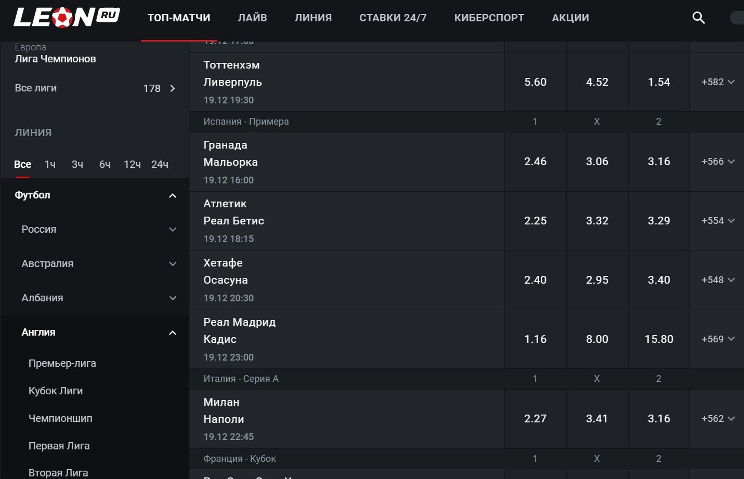Open СТАВКИ 24/7 section
The width and height of the screenshot is (744, 479).
(393, 18)
